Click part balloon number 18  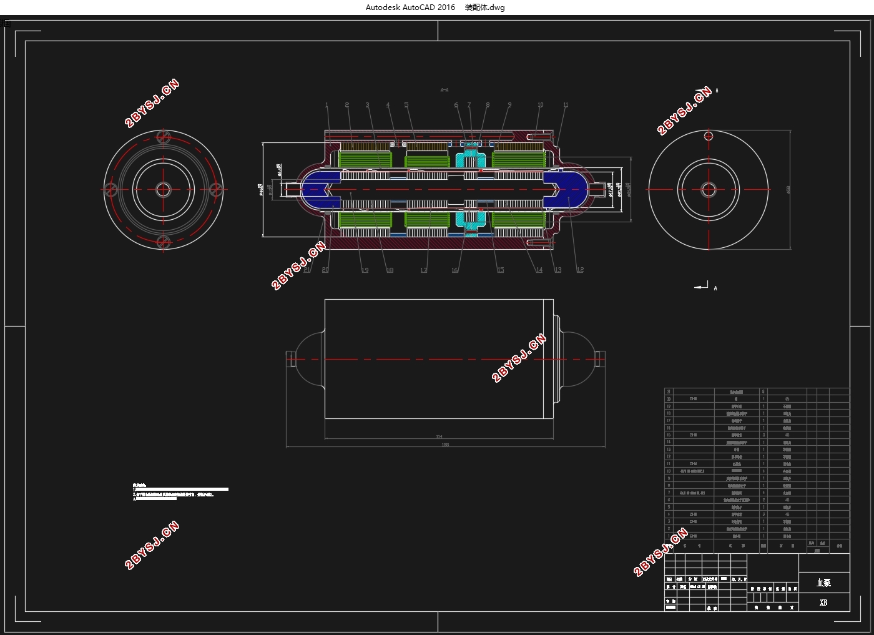coord(390,270)
